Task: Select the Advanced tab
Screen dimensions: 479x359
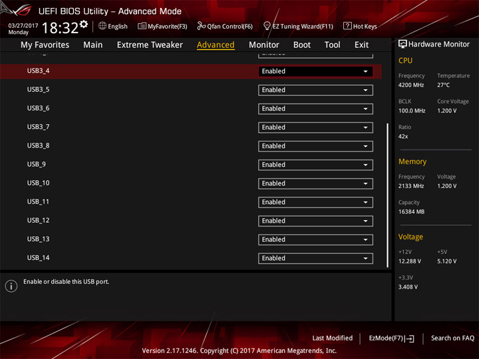Action: 216,45
